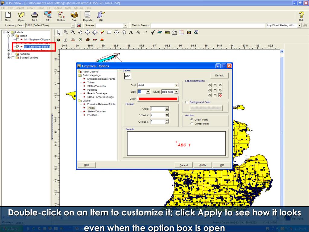Image resolution: width=309 pixels, height=232 pixels.
Task: Expand the States/Counties tree node
Action: pyautogui.click(x=8, y=58)
